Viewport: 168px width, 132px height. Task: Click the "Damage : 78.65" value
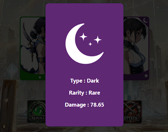pos(84,105)
